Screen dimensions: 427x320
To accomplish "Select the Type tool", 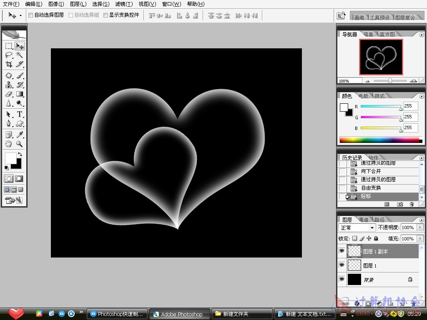I will [x=20, y=114].
